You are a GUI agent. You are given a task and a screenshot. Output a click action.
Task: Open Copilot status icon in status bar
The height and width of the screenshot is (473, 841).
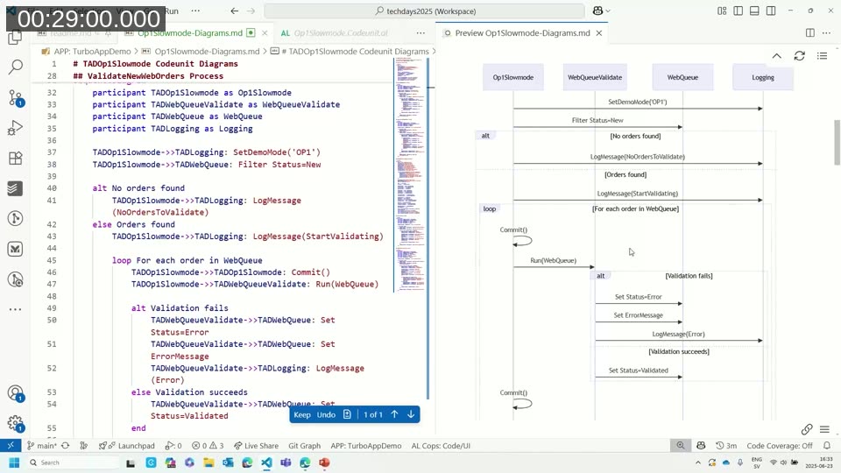click(x=701, y=446)
